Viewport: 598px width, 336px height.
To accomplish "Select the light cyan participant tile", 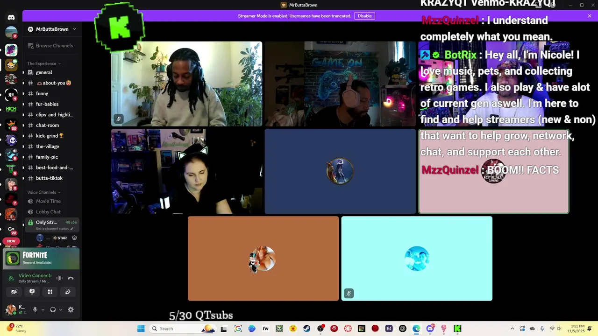I will 417,259.
